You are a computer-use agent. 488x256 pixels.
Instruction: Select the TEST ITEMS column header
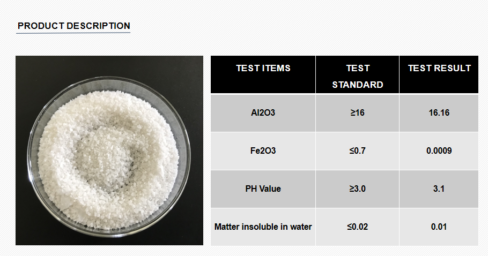(263, 68)
